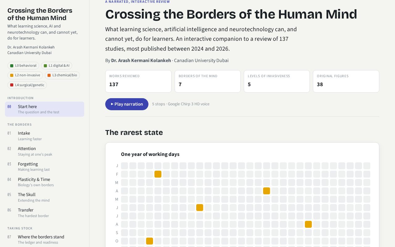Toggle the L0 behavioral legend chip
The height and width of the screenshot is (247, 395).
[x=23, y=65]
